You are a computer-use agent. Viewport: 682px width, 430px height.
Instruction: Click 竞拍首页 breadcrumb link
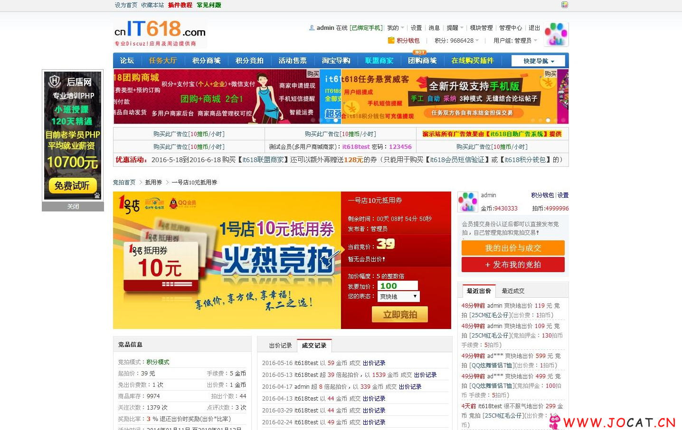(x=124, y=183)
